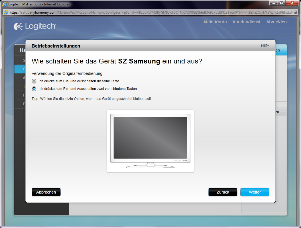Click the Internet Explorer title bar icon
Screen dimensions: 301x228
click(5, 4)
